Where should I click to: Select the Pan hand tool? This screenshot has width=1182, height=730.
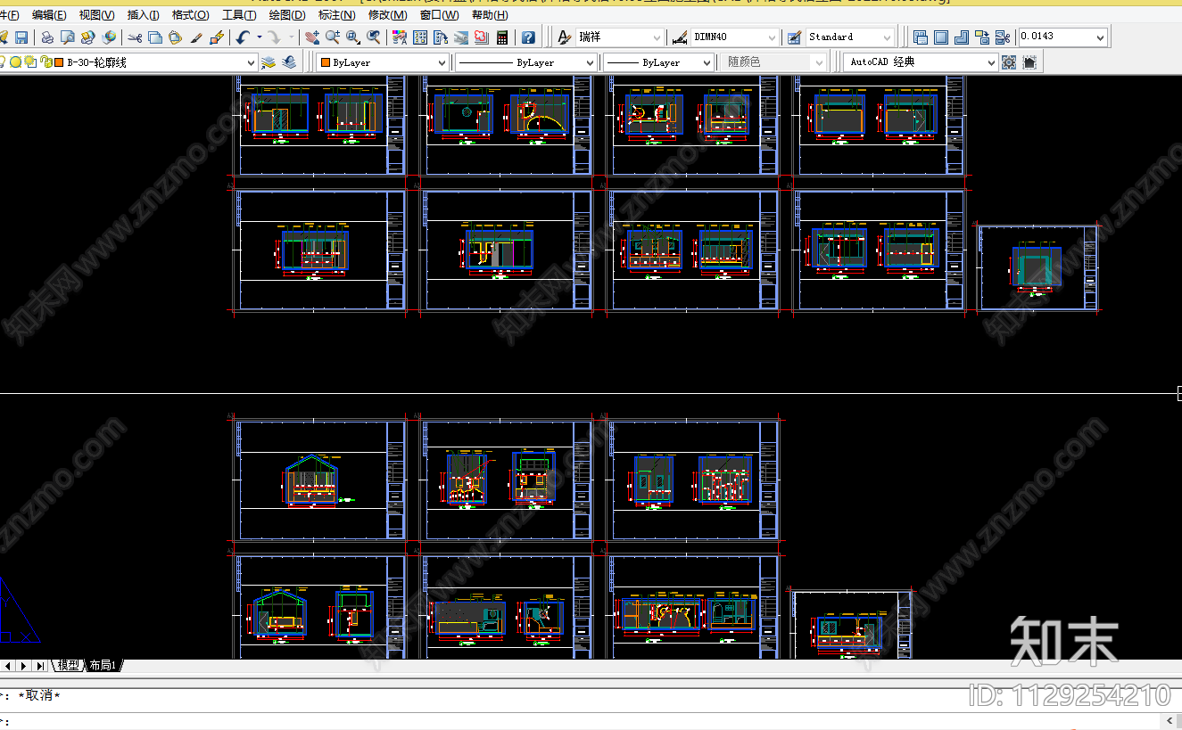(312, 37)
